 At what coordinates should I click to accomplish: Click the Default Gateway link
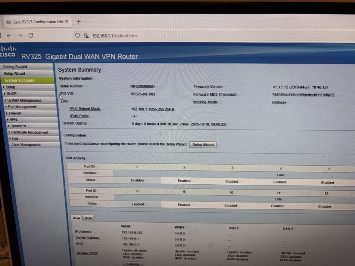[88, 238]
